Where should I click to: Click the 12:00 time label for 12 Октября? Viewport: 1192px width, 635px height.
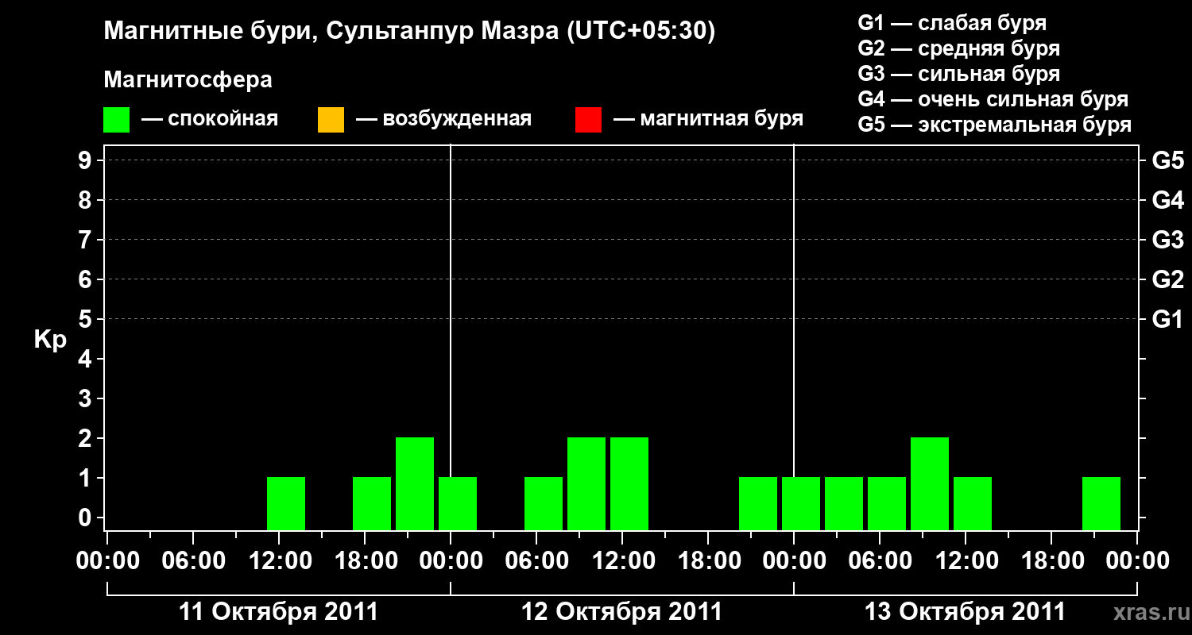tap(622, 560)
